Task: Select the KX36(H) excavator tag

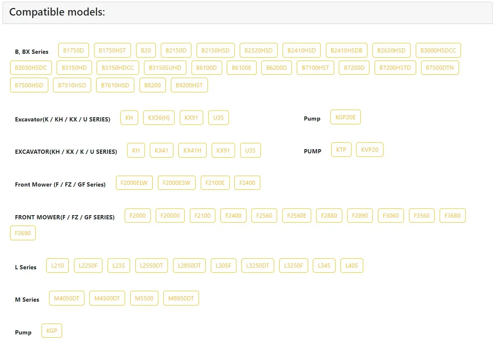Action: coord(159,118)
